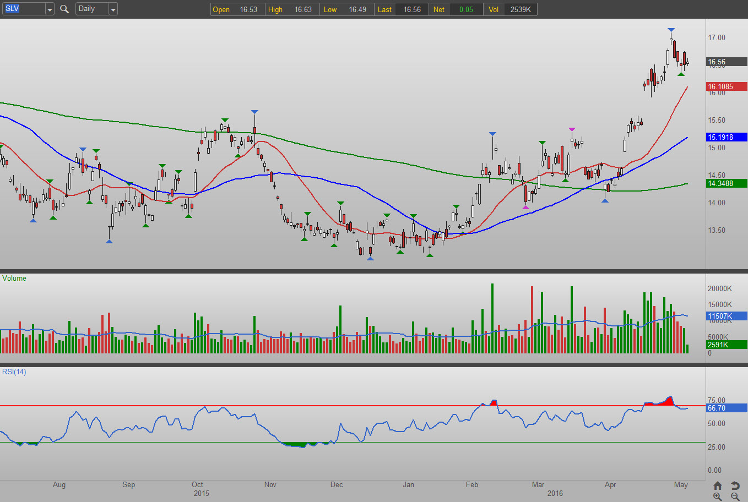
Task: Open the SLV symbol dropdown arrow
Action: tap(50, 9)
